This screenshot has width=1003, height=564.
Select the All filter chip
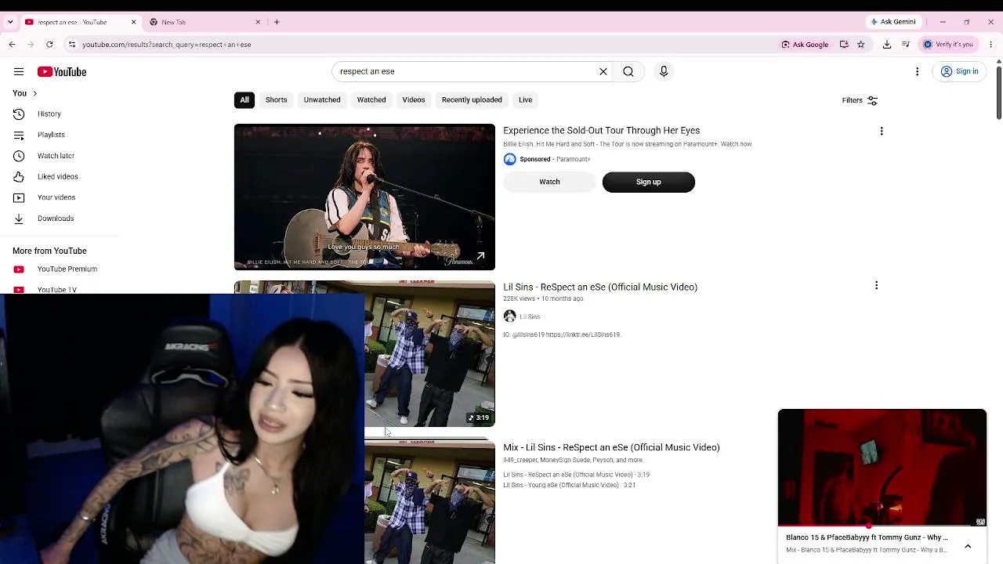[x=244, y=100]
